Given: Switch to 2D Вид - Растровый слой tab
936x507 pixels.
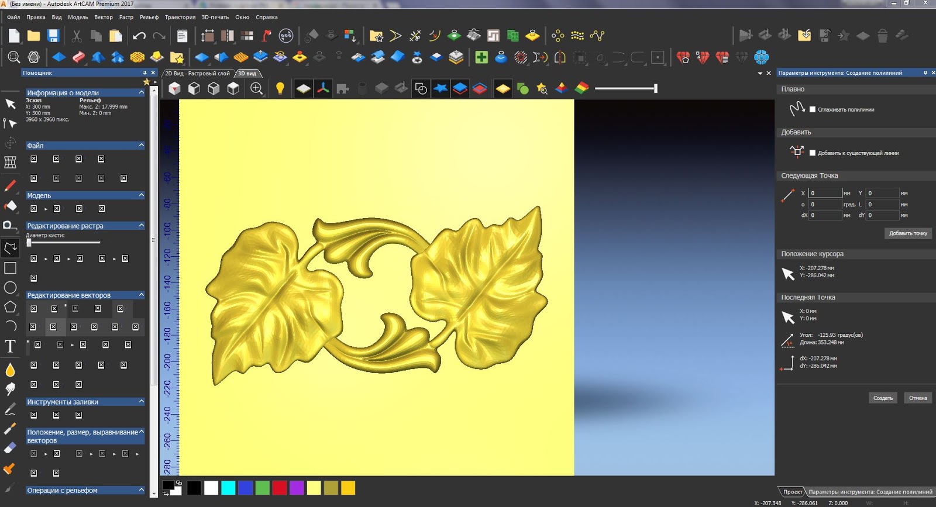Looking at the screenshot, I should pos(198,74).
